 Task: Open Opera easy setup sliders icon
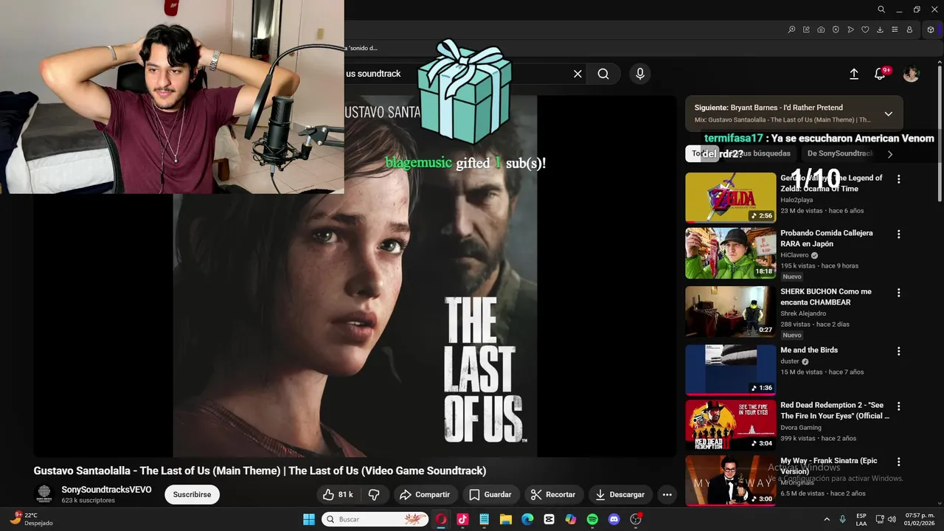click(x=895, y=29)
